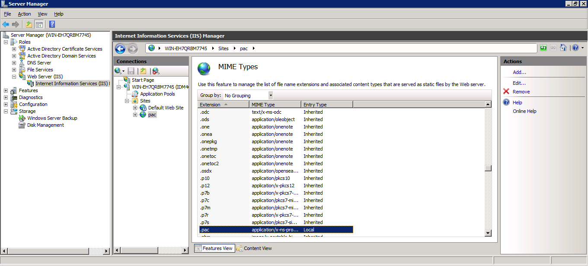Open the Group by dropdown
The width and height of the screenshot is (588, 266).
271,95
